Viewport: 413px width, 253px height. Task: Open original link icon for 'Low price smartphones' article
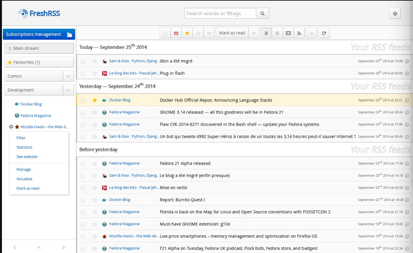[407, 236]
